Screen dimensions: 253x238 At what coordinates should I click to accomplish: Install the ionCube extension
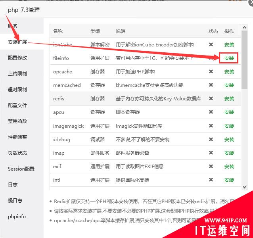point(229,45)
